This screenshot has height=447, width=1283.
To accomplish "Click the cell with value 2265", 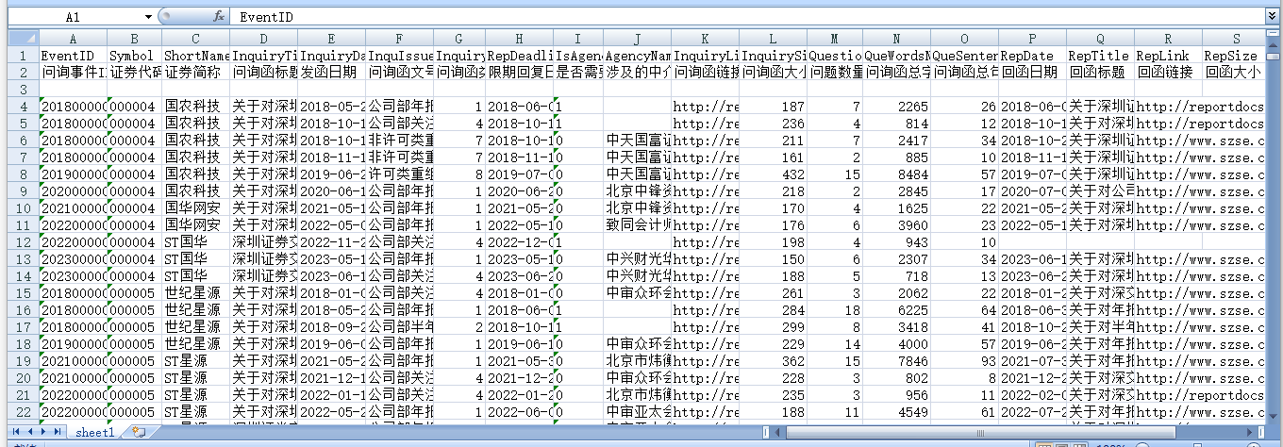I will [896, 107].
